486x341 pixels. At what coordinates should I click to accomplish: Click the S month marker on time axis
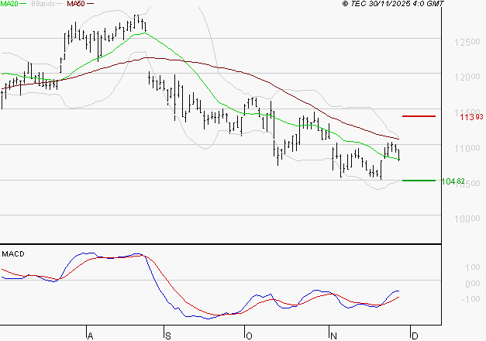168,336
